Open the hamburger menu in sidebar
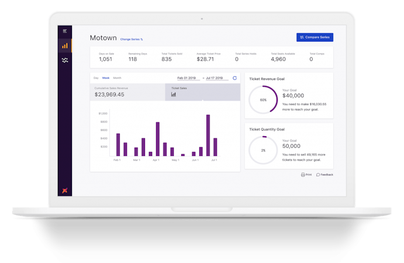Viewport: 404px width, 263px height. pos(65,31)
